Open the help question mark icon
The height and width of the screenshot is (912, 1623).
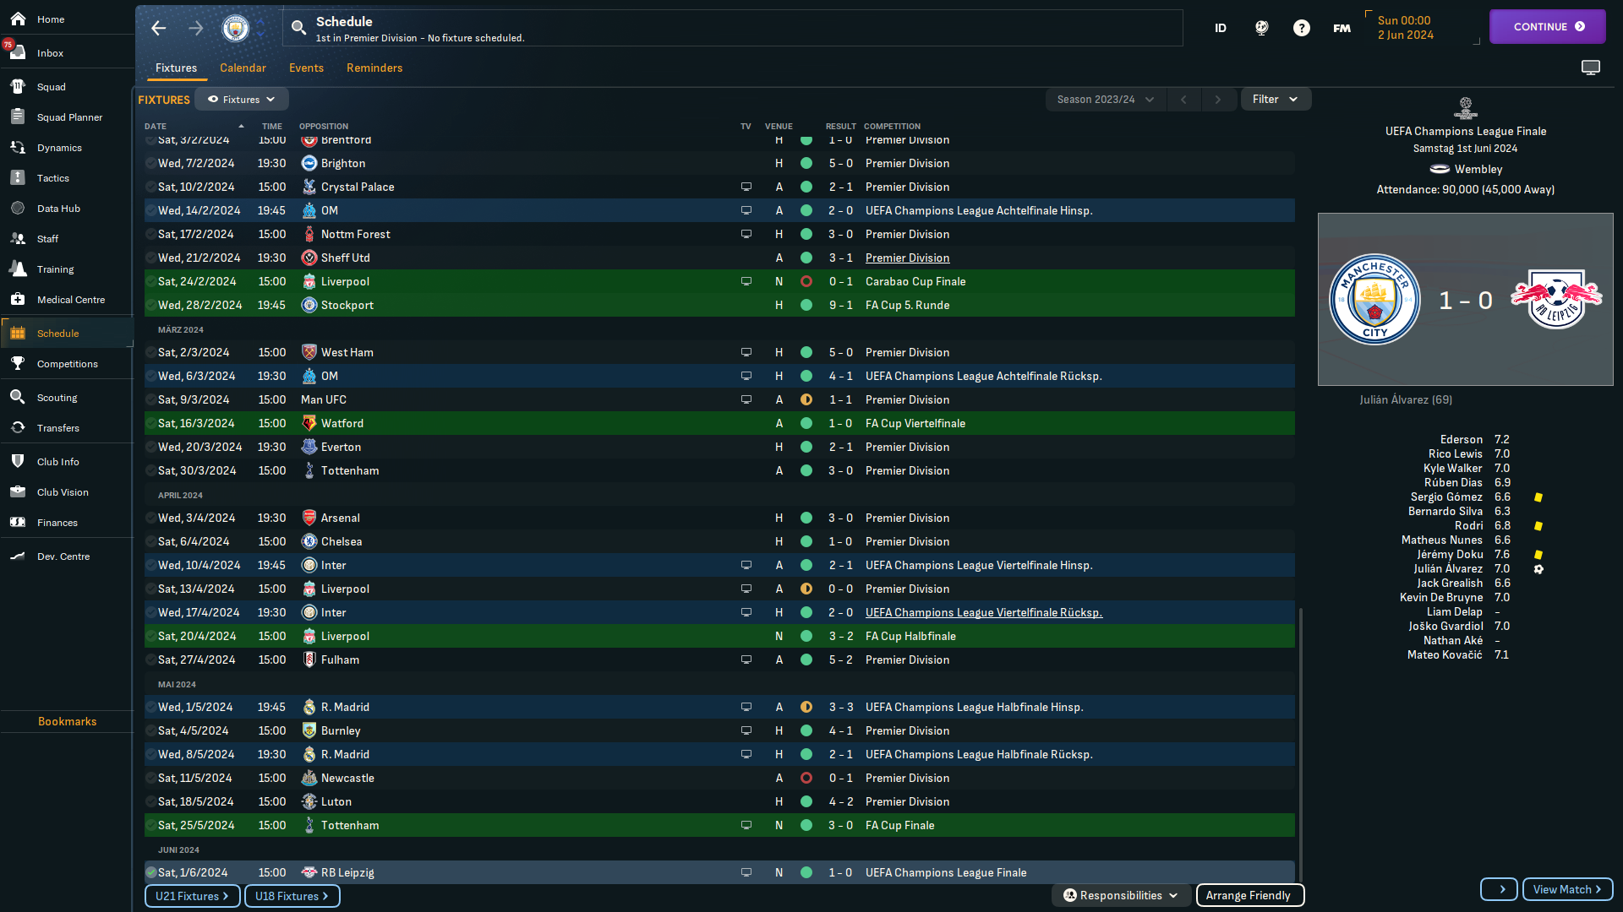click(x=1302, y=28)
